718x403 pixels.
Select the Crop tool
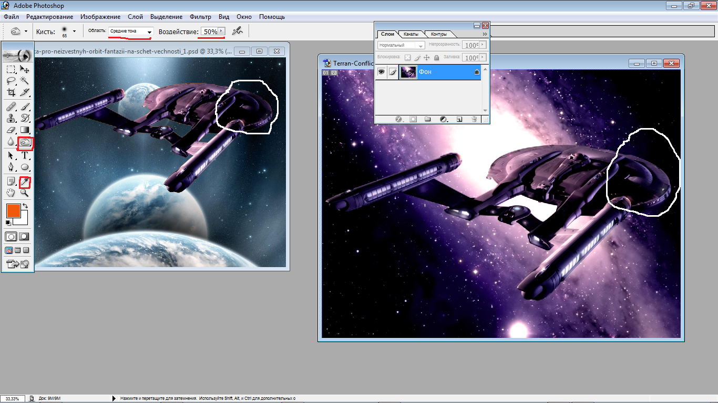pos(11,93)
